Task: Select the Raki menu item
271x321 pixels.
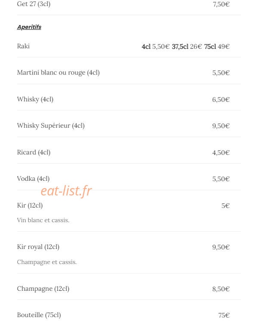Action: click(23, 46)
